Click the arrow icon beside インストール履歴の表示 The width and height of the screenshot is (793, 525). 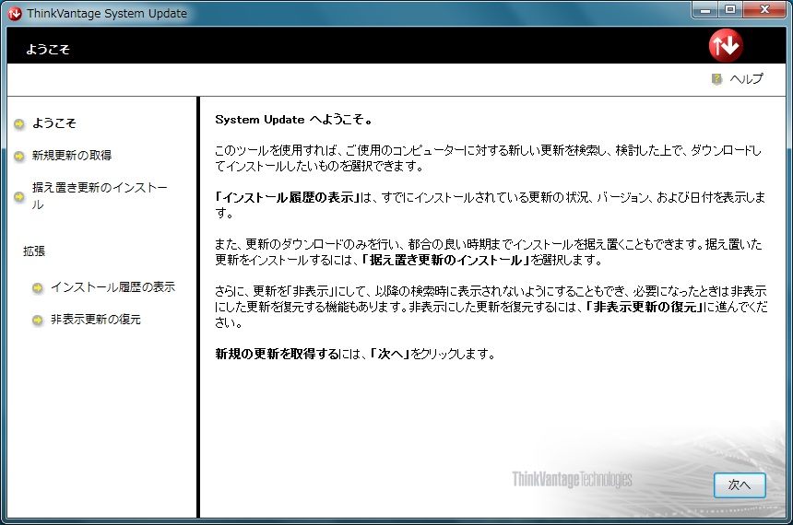point(38,287)
